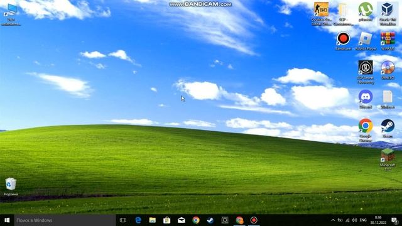Expand the hidden system tray icons chevron
Image resolution: width=402 pixels, height=226 pixels.
point(333,220)
